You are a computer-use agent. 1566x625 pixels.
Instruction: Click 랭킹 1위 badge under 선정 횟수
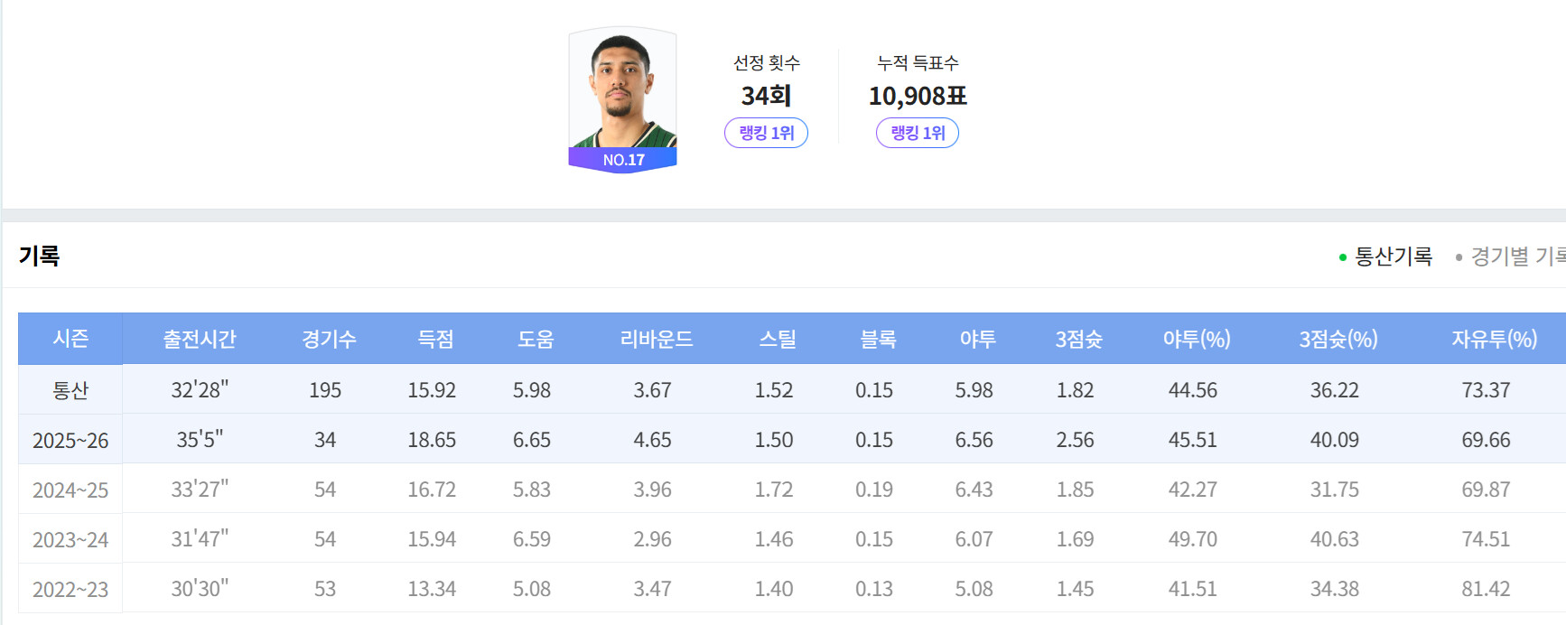[x=766, y=133]
